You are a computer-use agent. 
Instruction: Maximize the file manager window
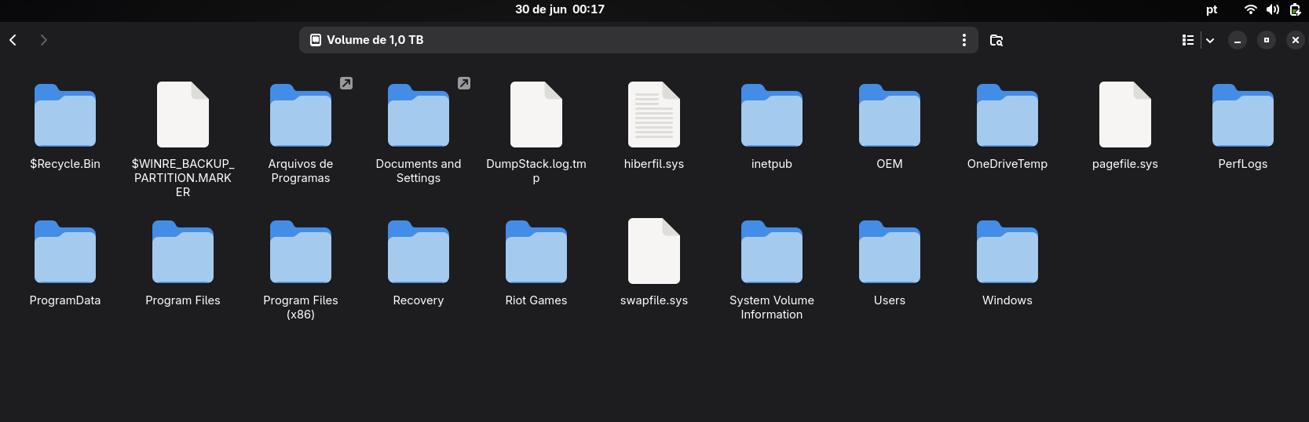(x=1267, y=40)
